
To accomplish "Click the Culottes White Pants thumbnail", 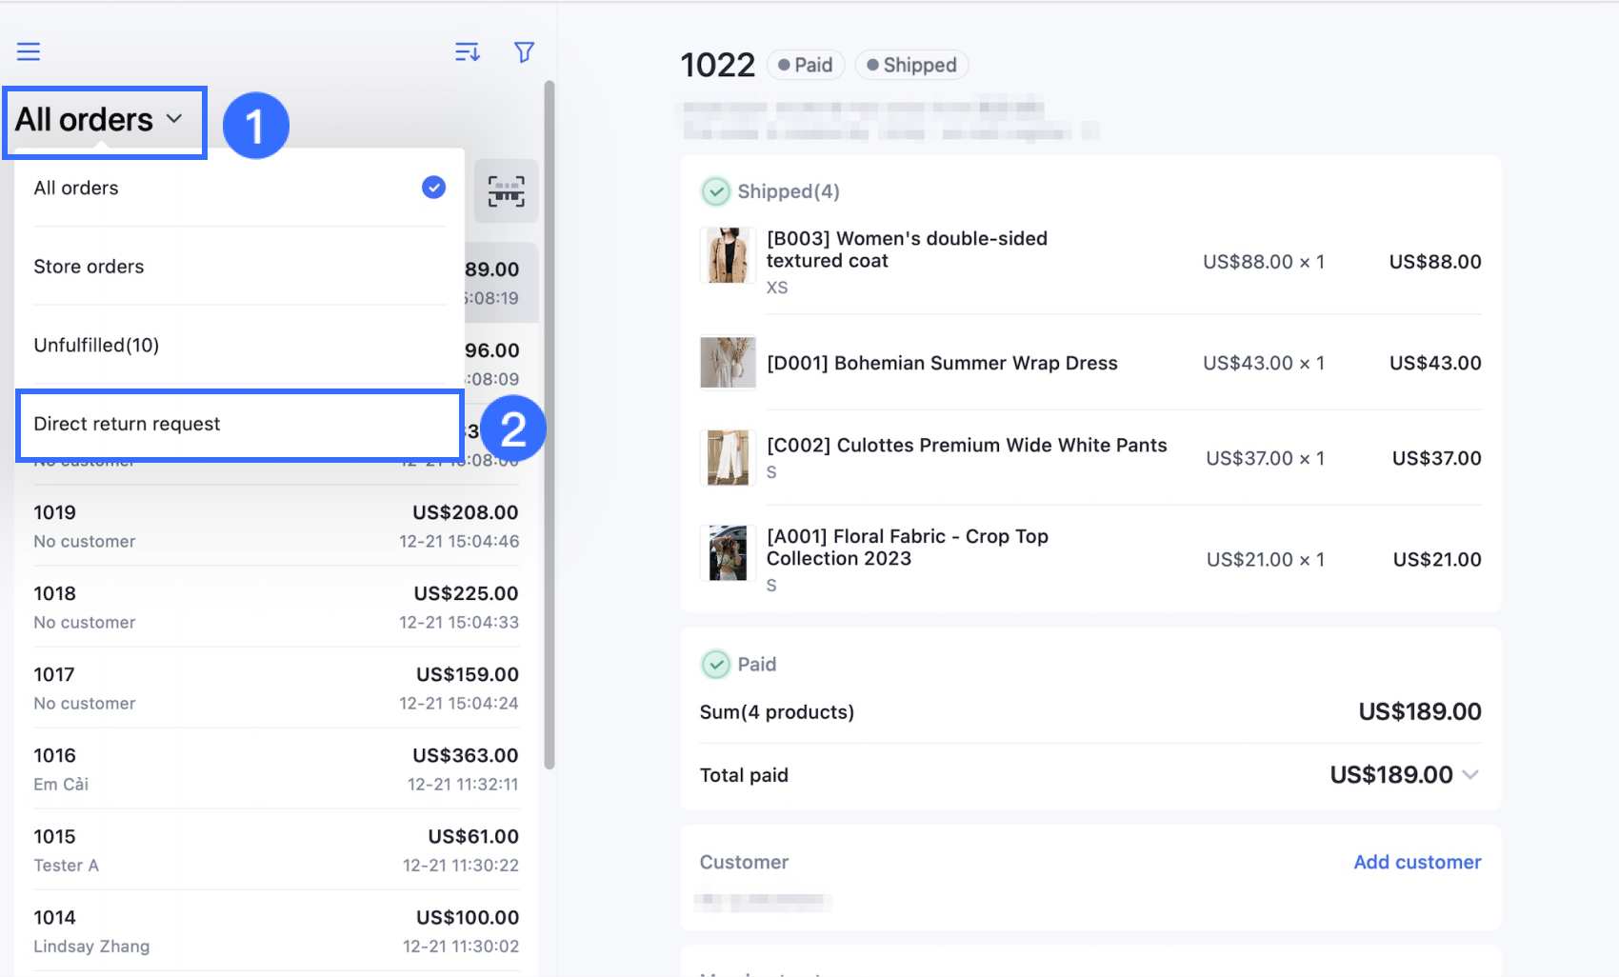I will (x=728, y=457).
